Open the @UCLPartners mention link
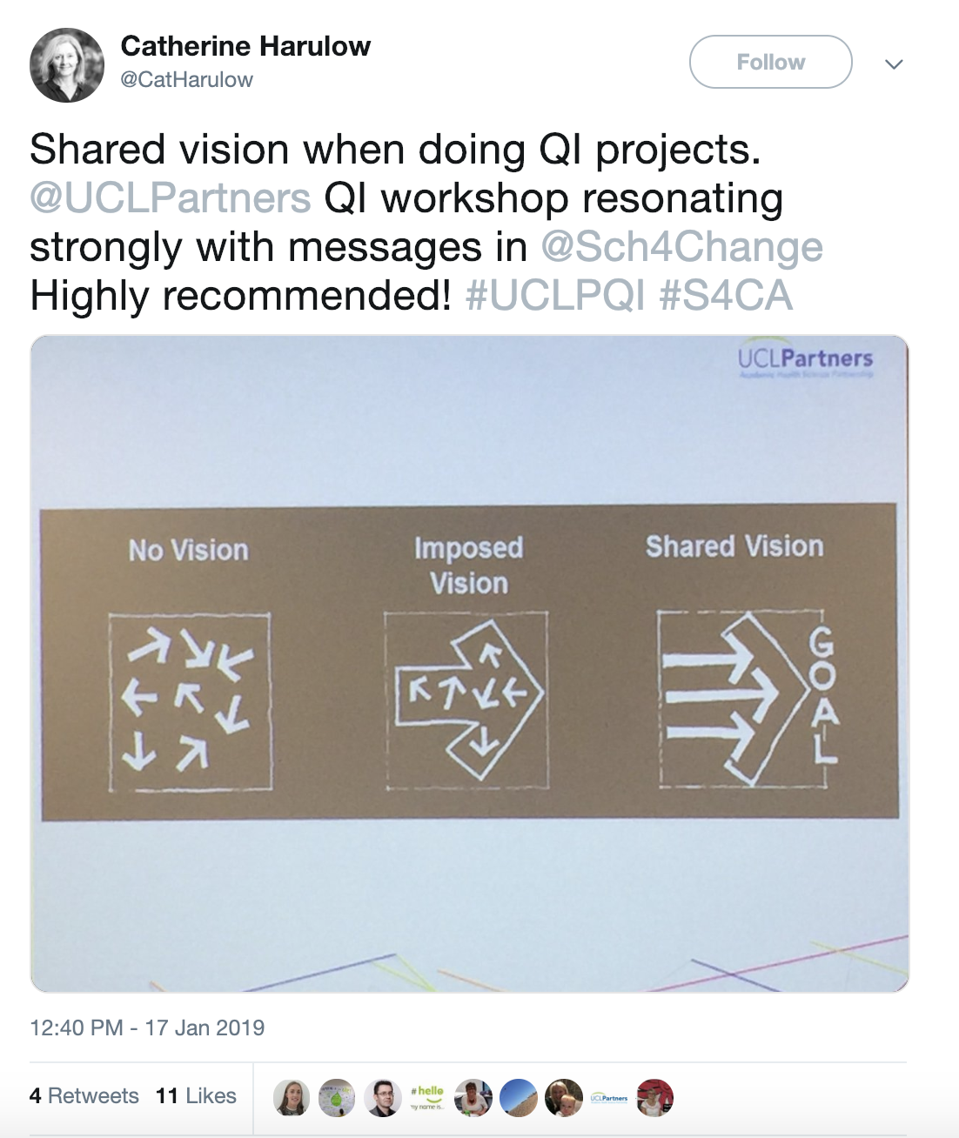 pos(171,198)
